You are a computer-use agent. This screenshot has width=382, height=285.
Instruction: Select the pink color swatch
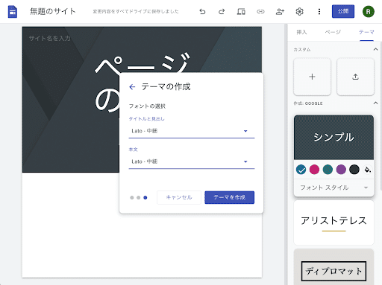314,170
